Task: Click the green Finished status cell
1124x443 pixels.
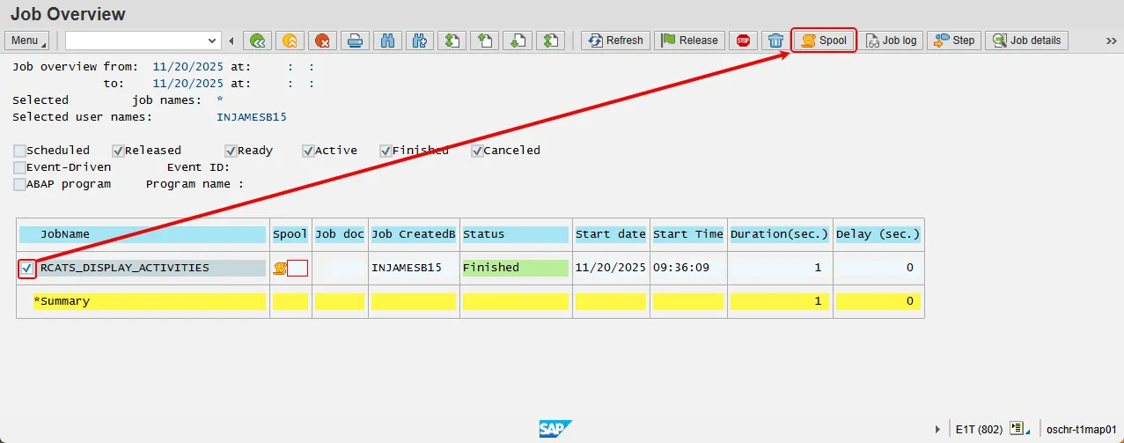Action: pyautogui.click(x=516, y=268)
